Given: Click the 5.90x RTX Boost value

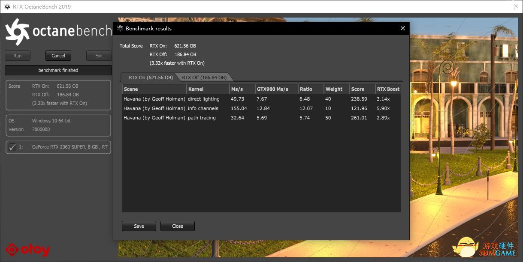Looking at the screenshot, I should click(x=383, y=108).
